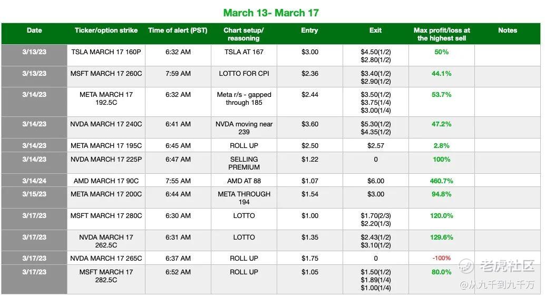
Task: Click the LOTTO FOR CPI cell
Action: tap(244, 74)
